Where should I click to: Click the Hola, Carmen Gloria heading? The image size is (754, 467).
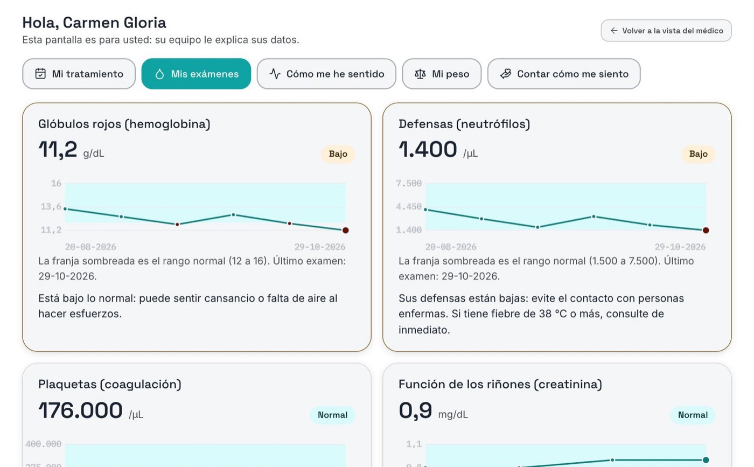(94, 23)
